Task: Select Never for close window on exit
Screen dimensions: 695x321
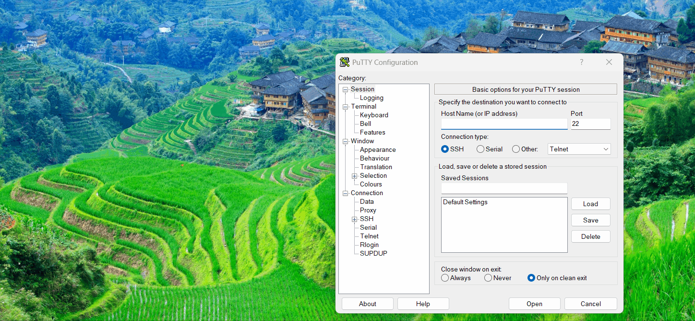Action: [x=488, y=278]
